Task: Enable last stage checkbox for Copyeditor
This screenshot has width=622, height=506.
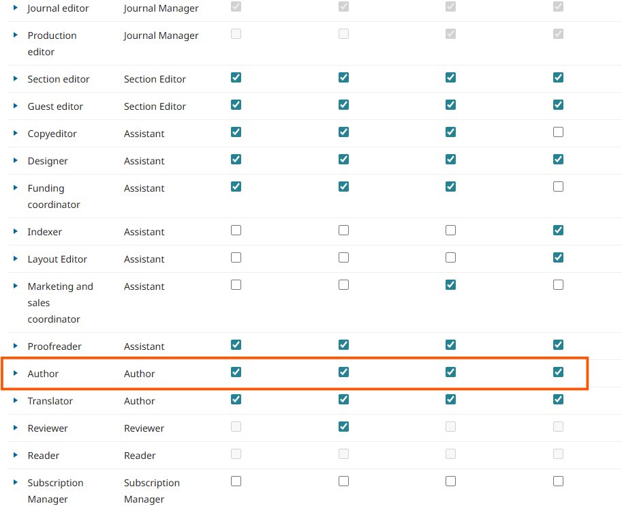Action: (x=558, y=132)
